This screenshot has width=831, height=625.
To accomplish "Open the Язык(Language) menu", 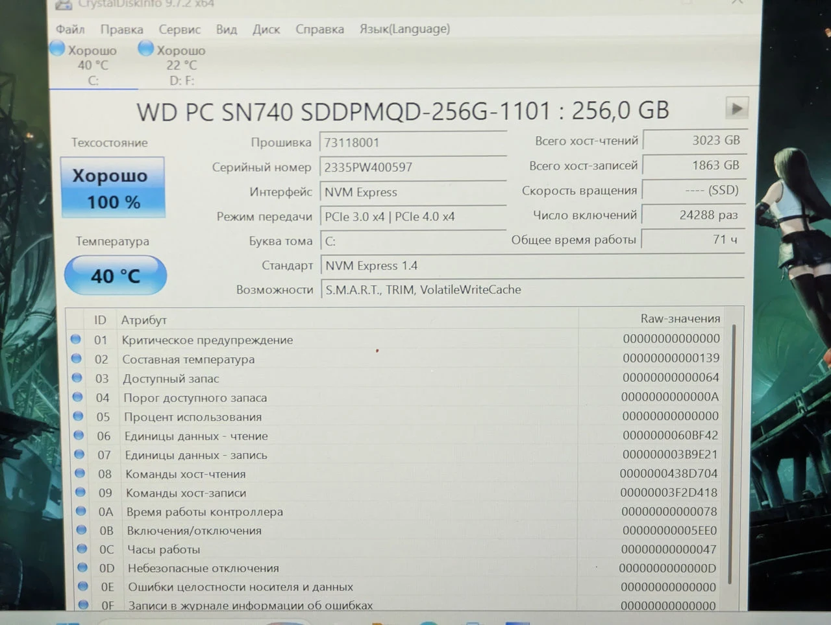I will (404, 29).
